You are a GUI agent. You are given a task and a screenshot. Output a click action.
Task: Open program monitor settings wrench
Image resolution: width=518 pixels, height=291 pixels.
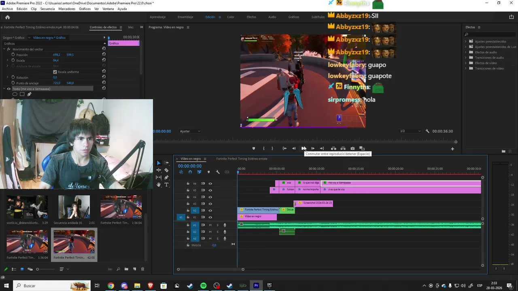pos(427,131)
